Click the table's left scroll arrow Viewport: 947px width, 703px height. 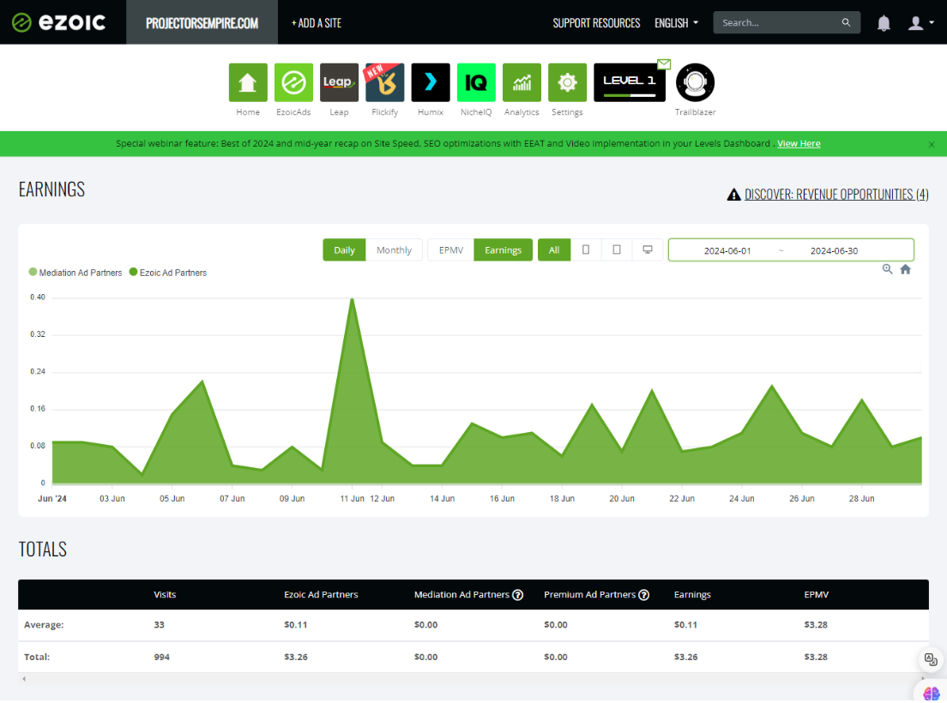click(x=24, y=679)
